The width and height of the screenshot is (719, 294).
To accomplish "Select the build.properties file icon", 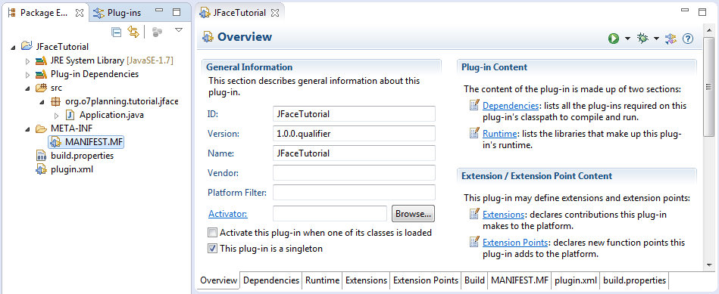I will click(x=41, y=156).
